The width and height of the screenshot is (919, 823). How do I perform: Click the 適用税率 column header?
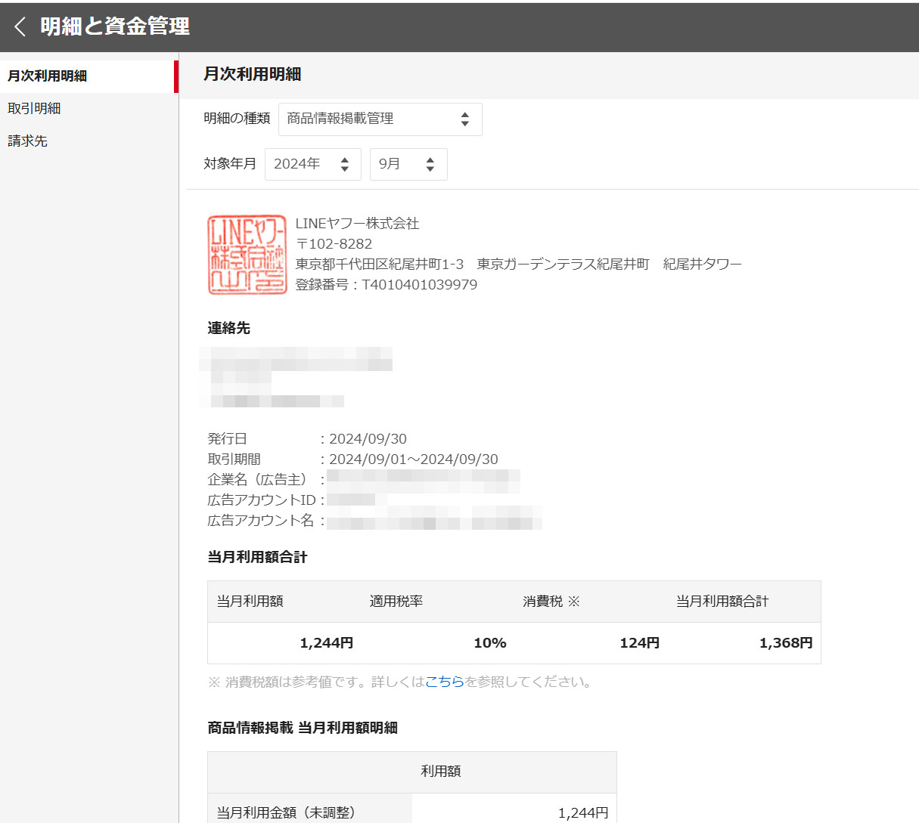click(396, 602)
